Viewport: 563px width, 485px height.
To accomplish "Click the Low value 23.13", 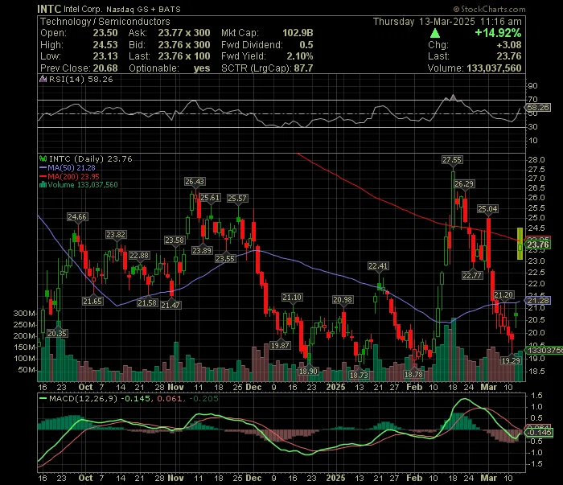I will (105, 56).
